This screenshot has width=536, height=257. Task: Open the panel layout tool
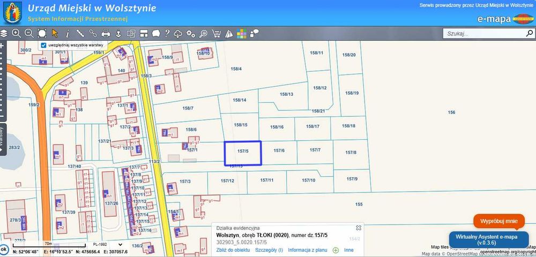point(144,33)
